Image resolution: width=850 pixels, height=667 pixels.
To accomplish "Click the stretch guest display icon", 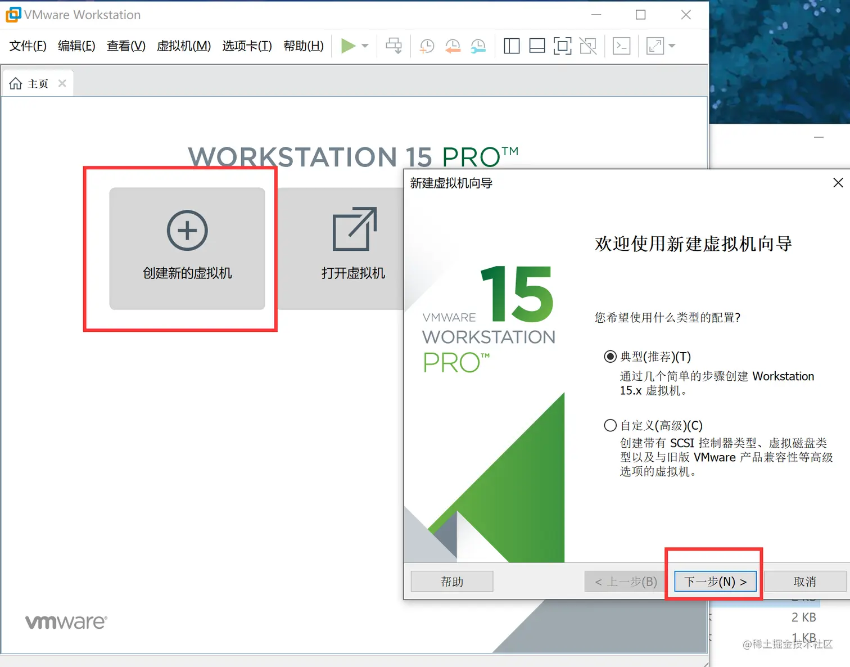I will 655,46.
